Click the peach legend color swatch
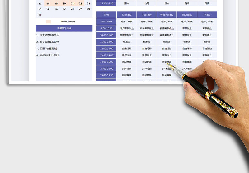The image size is (249, 173). click(48, 22)
